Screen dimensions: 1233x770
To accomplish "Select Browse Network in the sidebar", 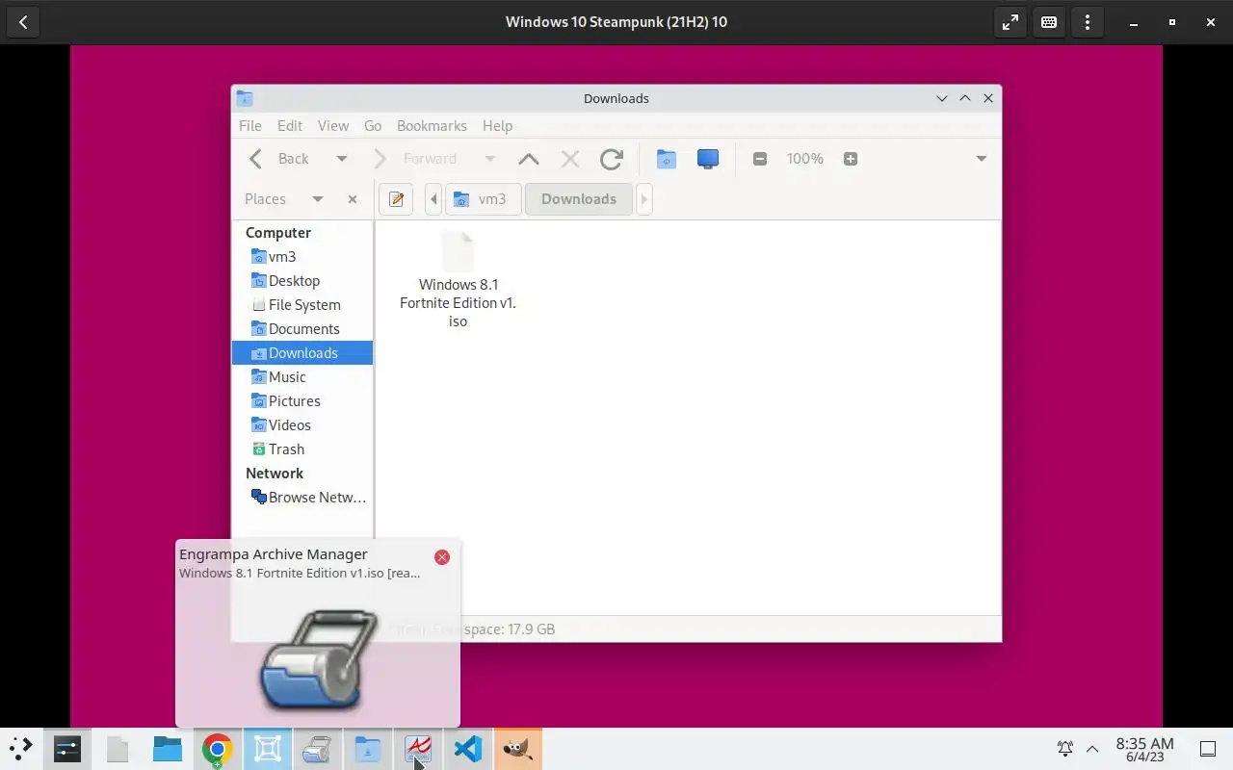I will click(302, 498).
